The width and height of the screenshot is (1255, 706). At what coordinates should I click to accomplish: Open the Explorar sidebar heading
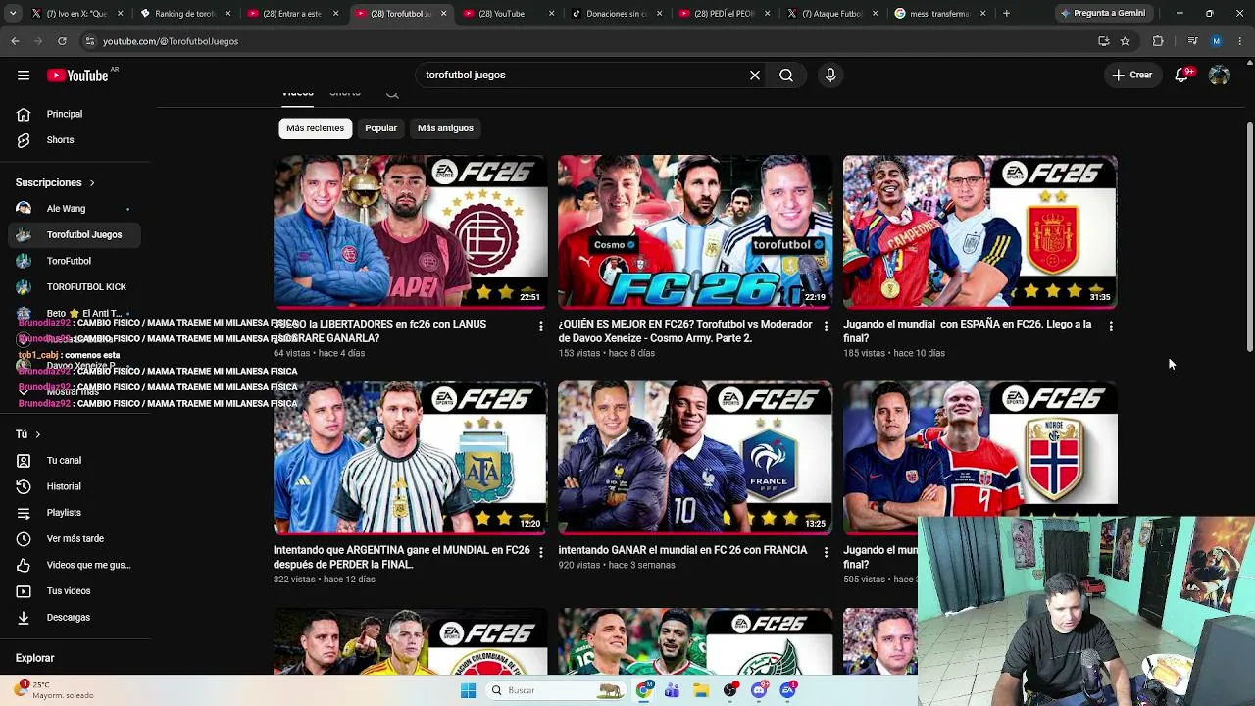coord(35,658)
